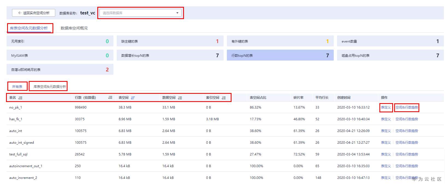445x186 pixels.
Task: Open 表定义 link for auto_int
Action: 386,131
